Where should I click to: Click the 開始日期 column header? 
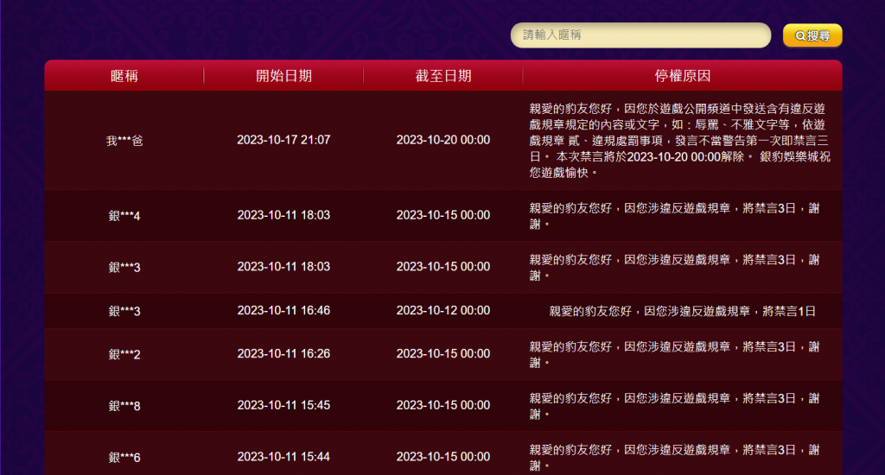click(283, 76)
